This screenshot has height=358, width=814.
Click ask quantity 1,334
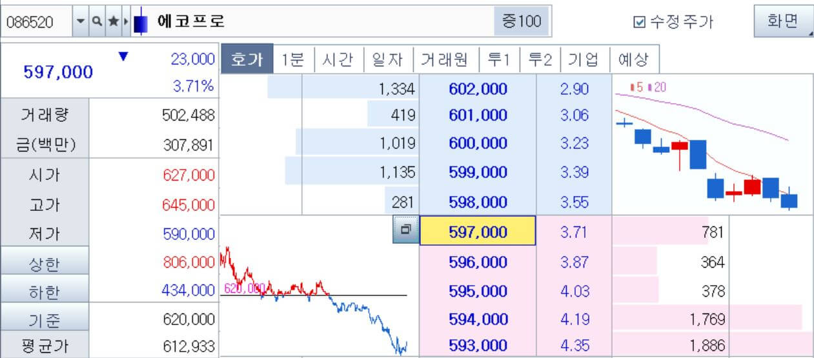tap(396, 89)
